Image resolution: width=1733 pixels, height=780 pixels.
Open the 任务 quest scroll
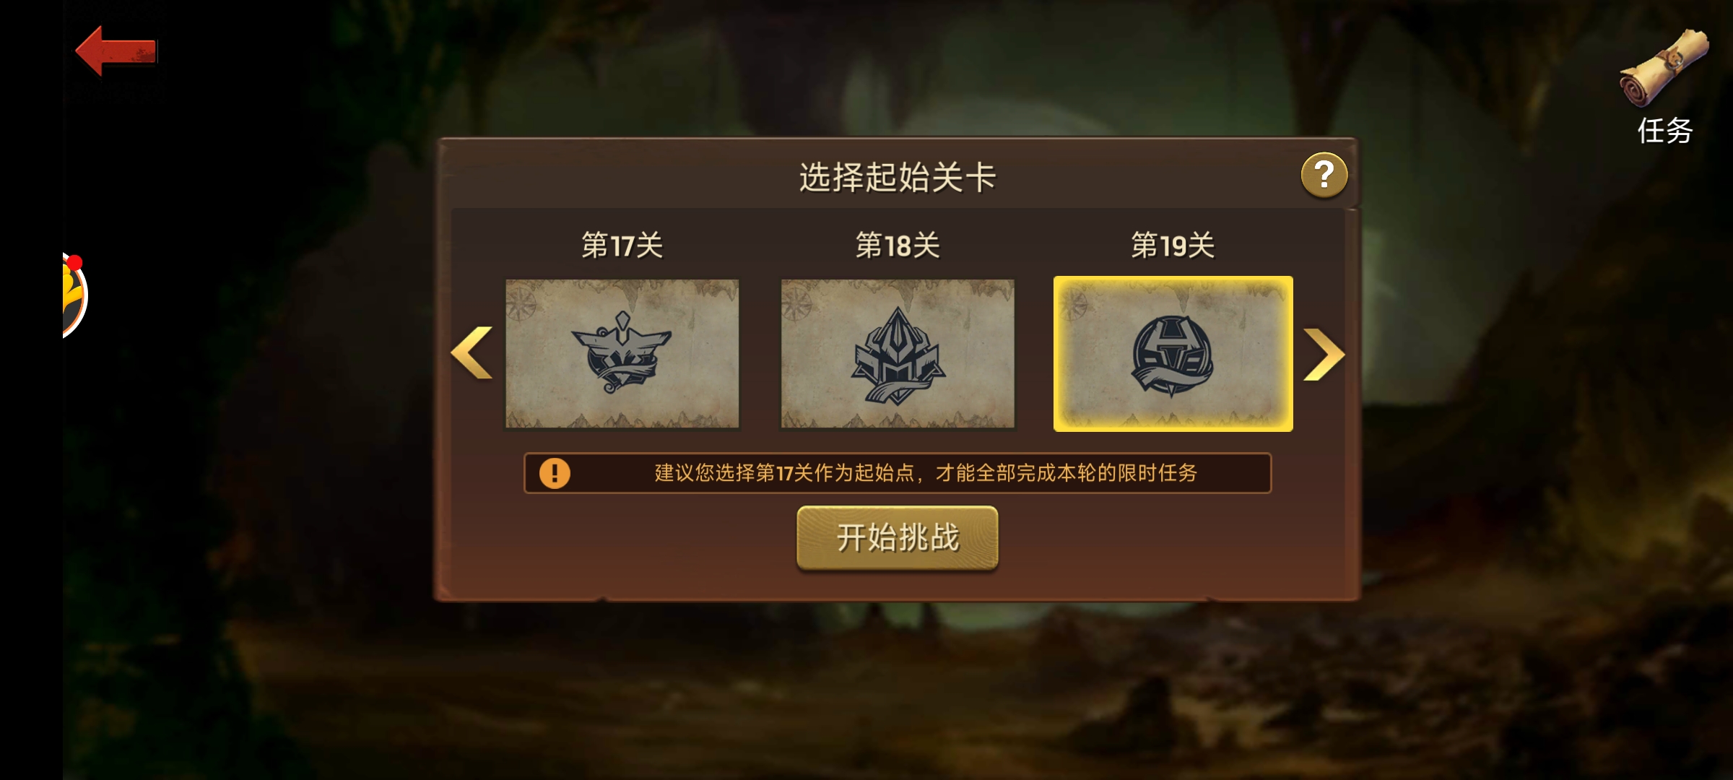[x=1664, y=68]
